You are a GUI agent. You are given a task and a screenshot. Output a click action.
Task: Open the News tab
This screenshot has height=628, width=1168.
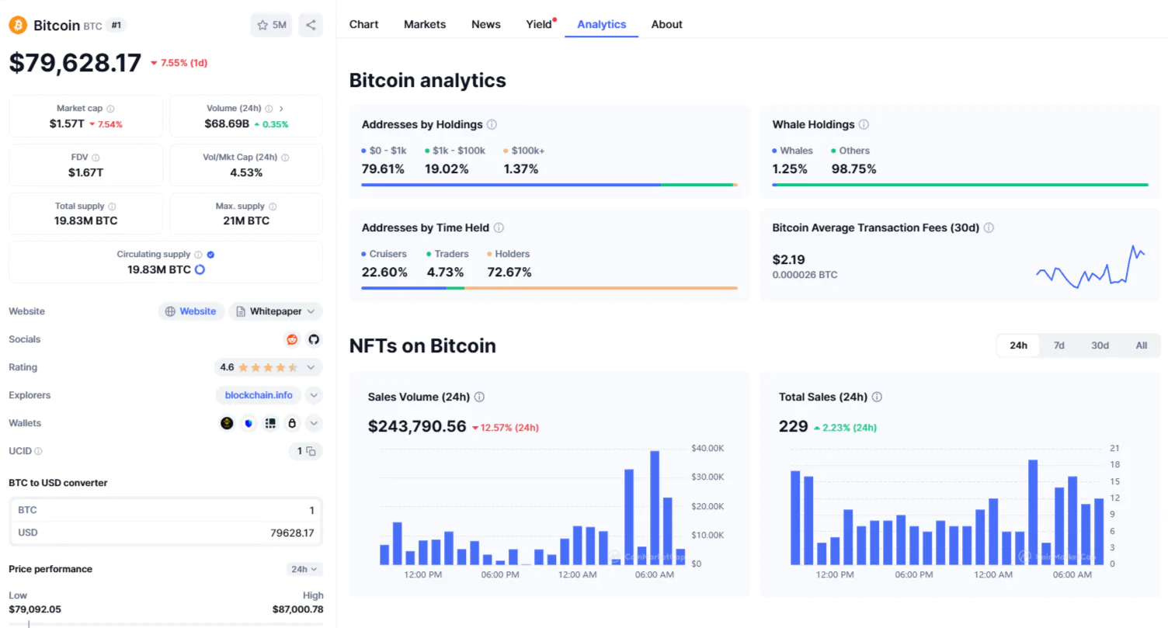click(486, 24)
